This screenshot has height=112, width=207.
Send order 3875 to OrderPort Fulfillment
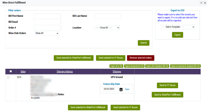pos(167,95)
